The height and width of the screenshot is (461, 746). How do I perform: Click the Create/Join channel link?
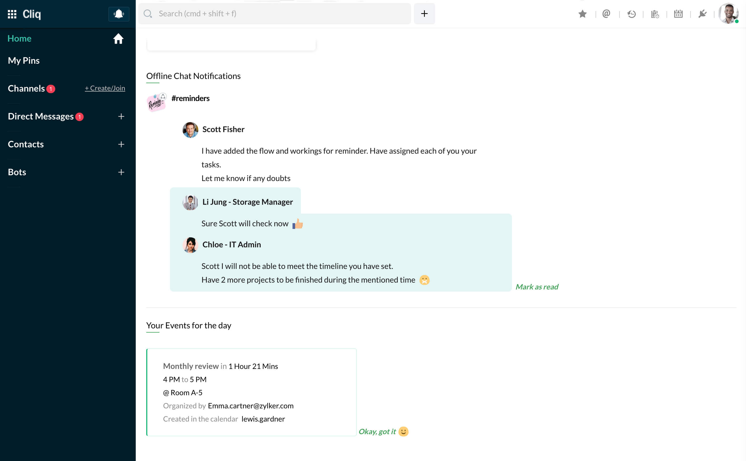pyautogui.click(x=105, y=88)
